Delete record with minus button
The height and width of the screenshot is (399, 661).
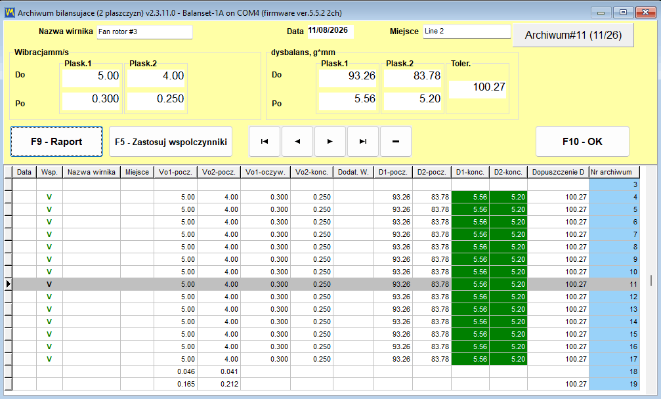pyautogui.click(x=396, y=142)
